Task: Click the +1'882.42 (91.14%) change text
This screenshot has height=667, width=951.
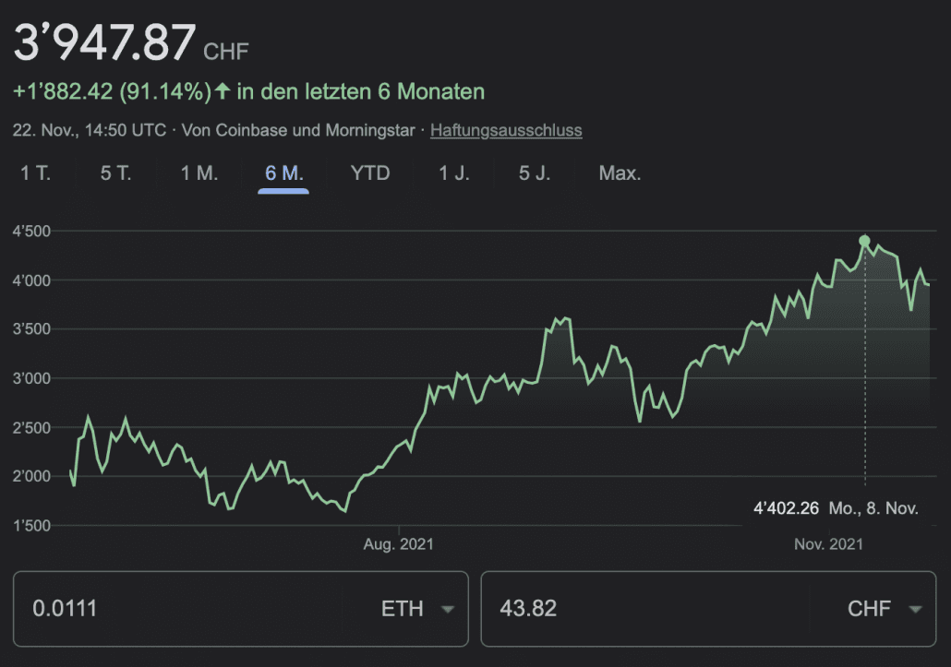Action: coord(111,91)
